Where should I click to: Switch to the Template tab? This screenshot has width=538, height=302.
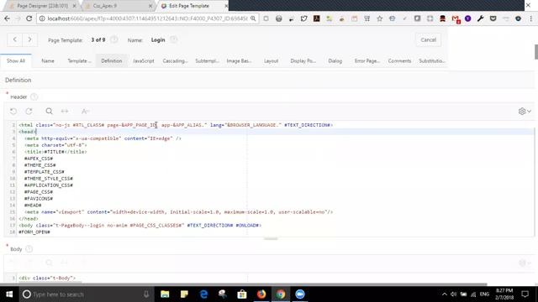(79, 61)
